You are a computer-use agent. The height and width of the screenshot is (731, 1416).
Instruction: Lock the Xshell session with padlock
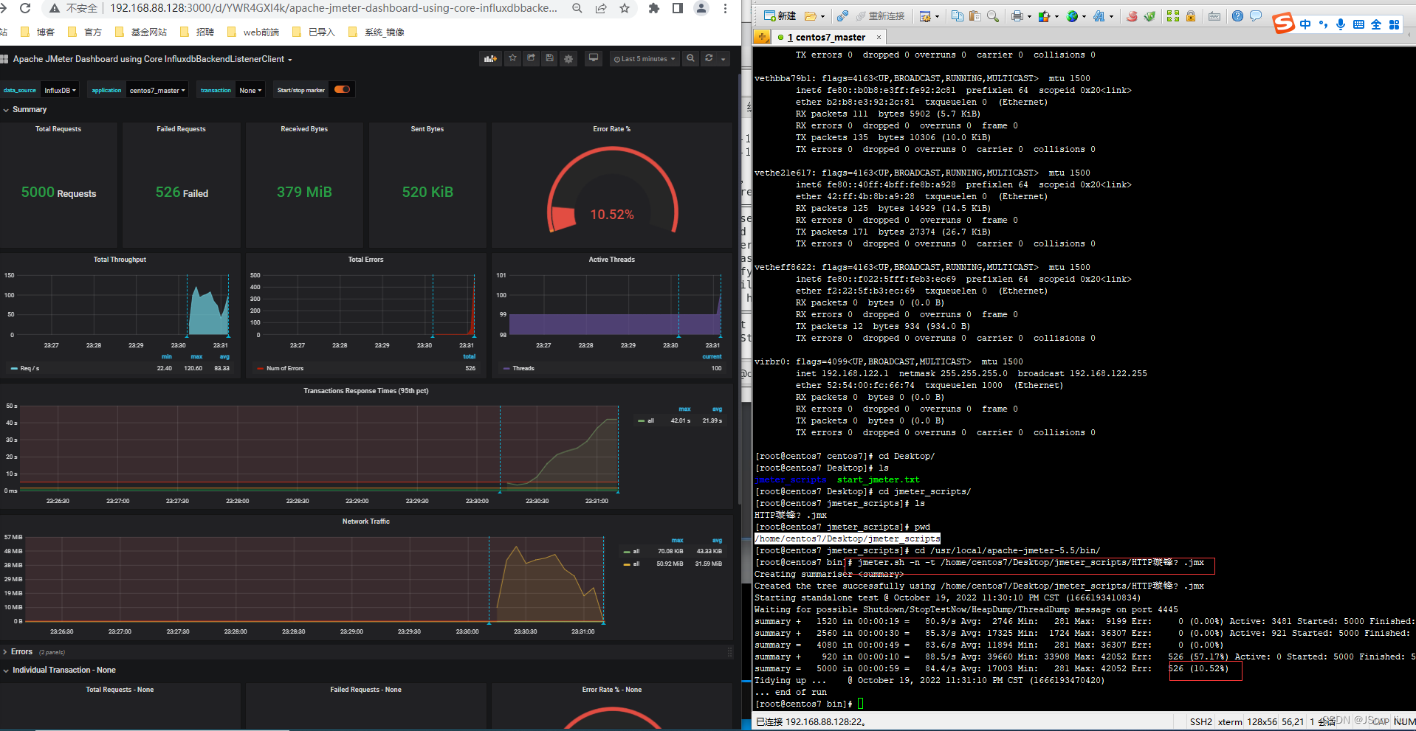(x=1191, y=16)
